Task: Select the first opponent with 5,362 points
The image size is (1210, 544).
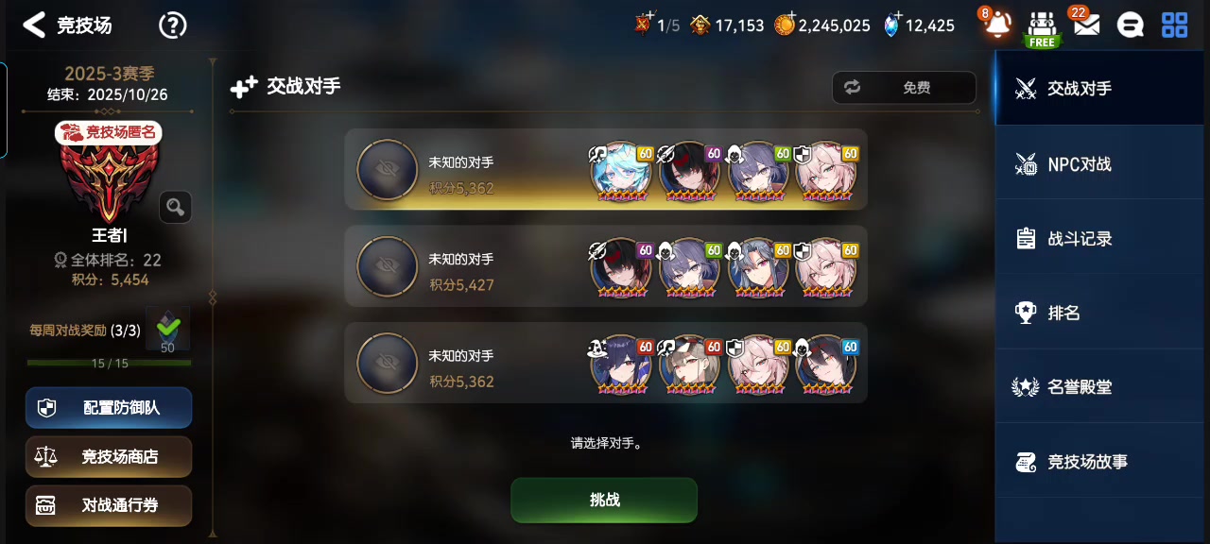Action: pos(606,169)
